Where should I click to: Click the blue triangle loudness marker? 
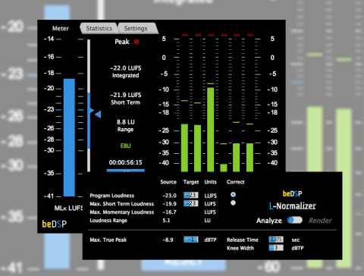[x=98, y=114]
